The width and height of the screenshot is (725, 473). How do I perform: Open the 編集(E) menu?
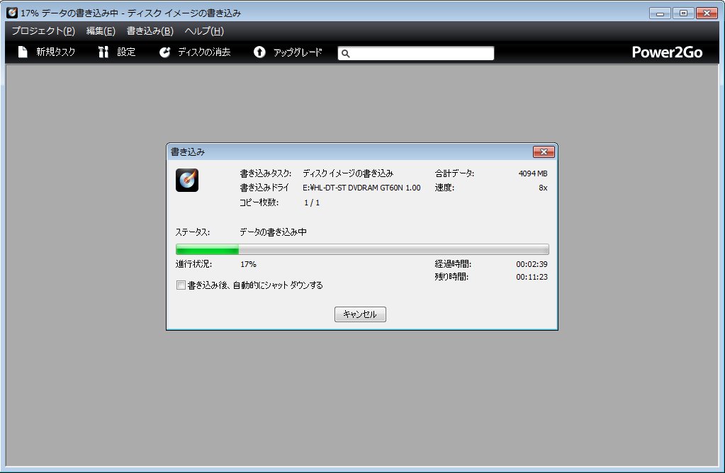point(101,31)
